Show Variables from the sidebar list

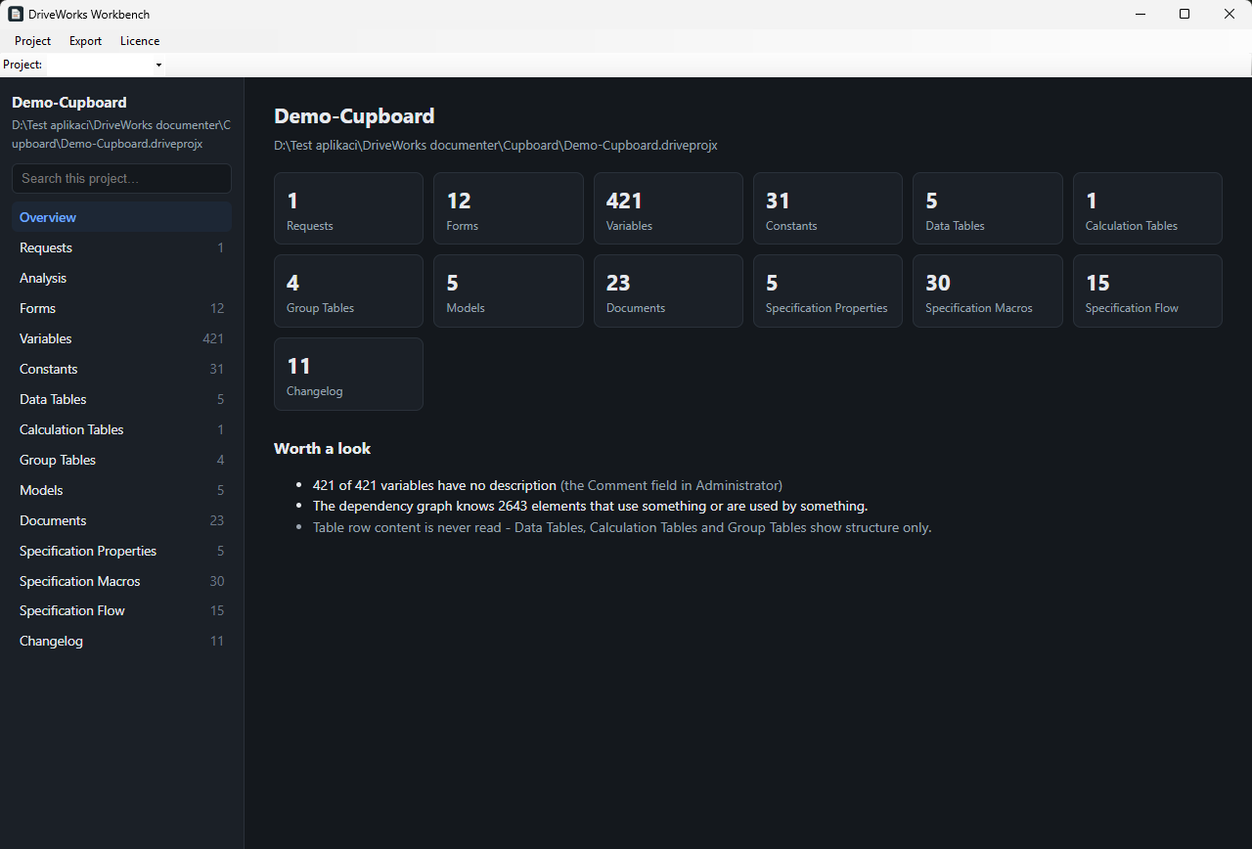121,338
